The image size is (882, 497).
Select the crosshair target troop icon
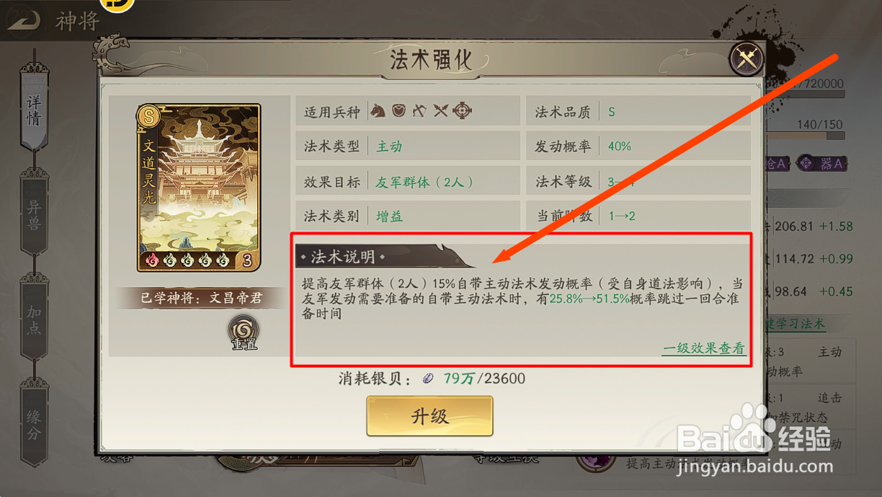pos(462,111)
